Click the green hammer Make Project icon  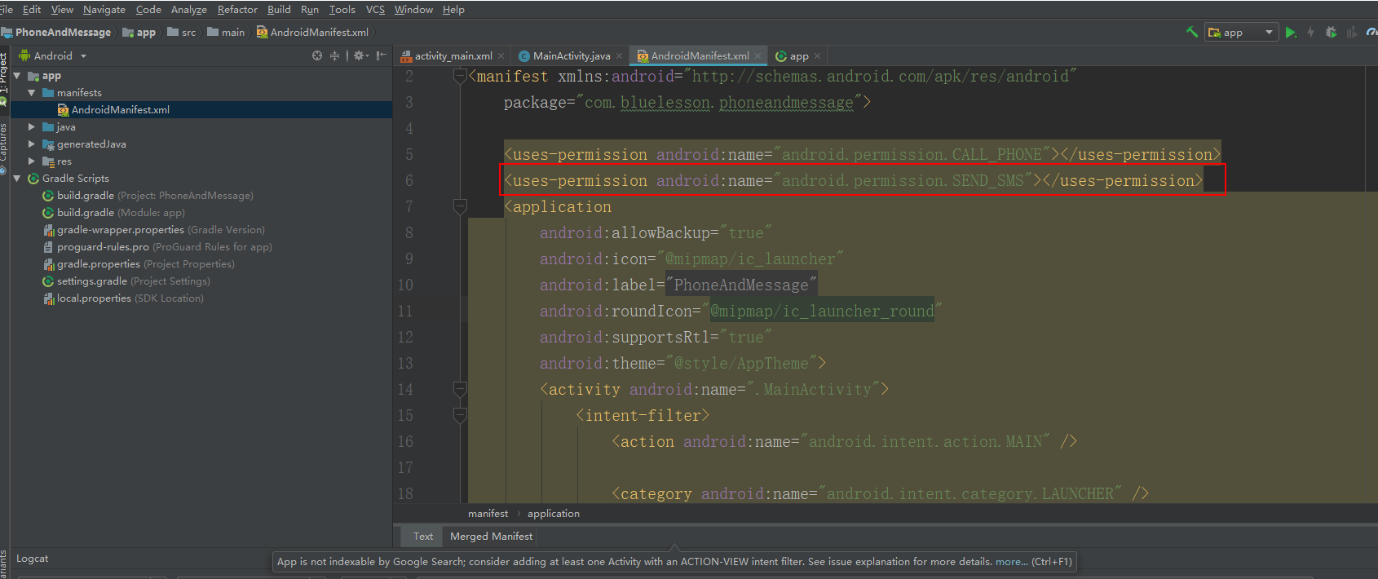(1192, 32)
